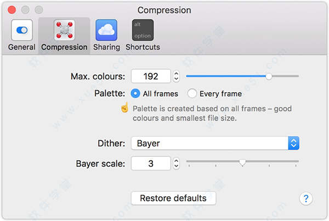Image resolution: width=329 pixels, height=221 pixels.
Task: Click the Max. colours slider handle
Action: click(x=269, y=76)
